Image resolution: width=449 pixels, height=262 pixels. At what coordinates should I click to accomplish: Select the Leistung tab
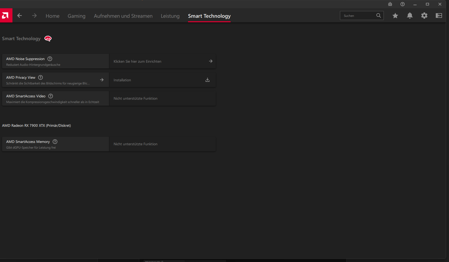pyautogui.click(x=170, y=16)
